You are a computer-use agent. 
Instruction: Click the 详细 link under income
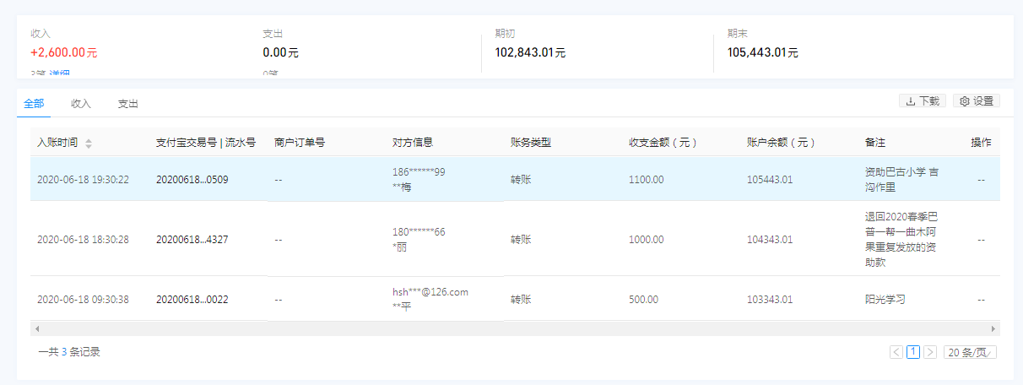pos(58,75)
